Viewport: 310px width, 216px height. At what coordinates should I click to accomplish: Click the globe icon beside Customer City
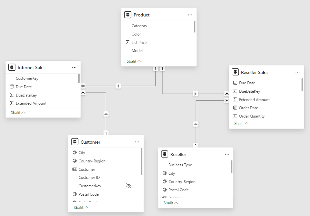point(75,153)
